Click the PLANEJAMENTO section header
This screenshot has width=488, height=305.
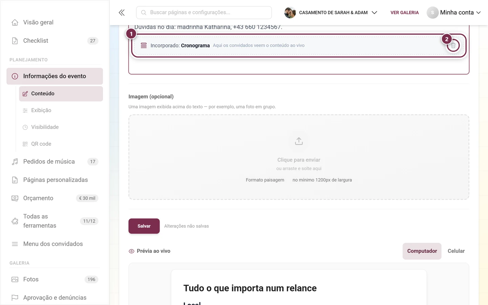click(x=28, y=60)
